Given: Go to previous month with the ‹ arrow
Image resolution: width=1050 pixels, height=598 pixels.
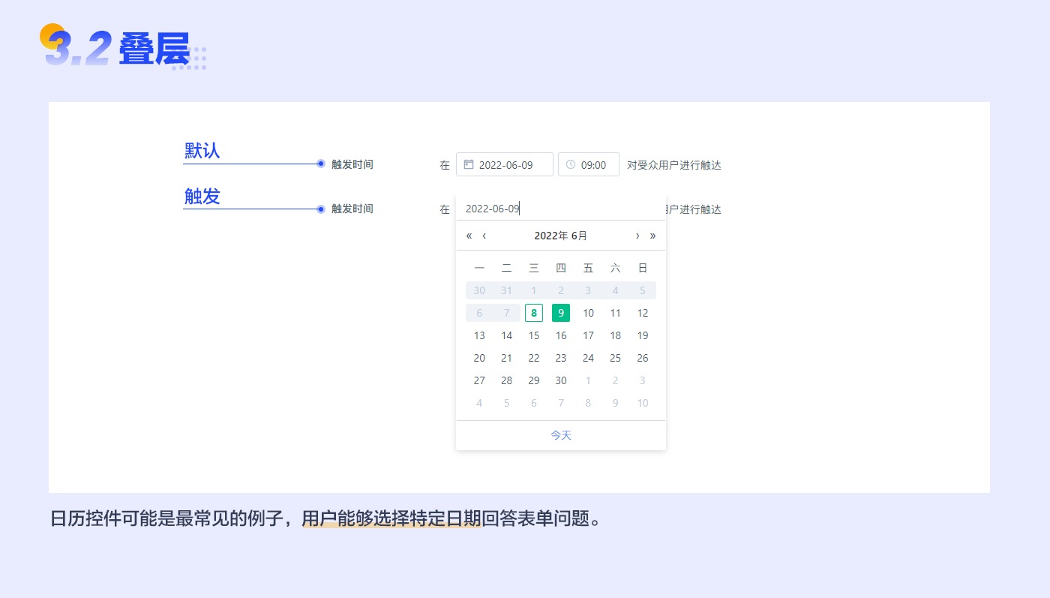Looking at the screenshot, I should [484, 236].
